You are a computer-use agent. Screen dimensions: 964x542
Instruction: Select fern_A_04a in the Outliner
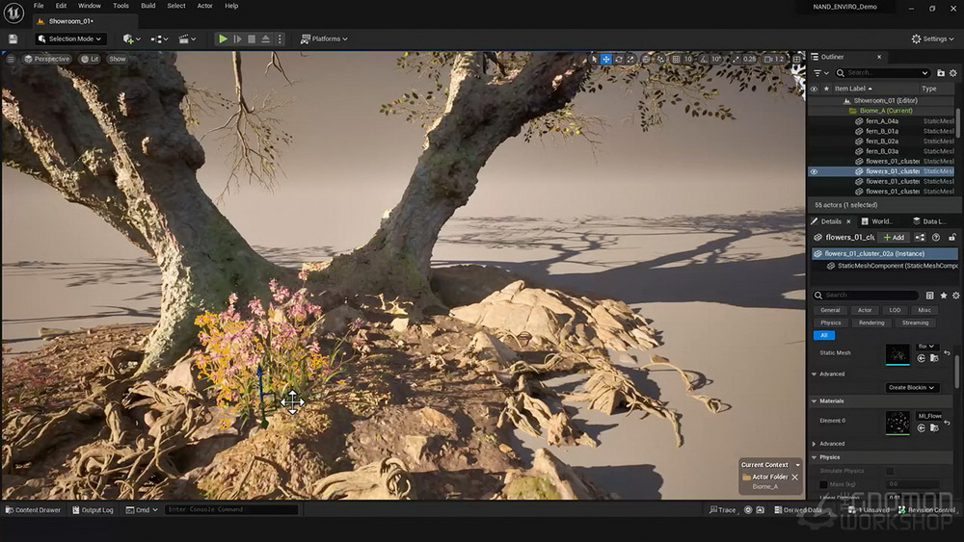click(x=882, y=121)
